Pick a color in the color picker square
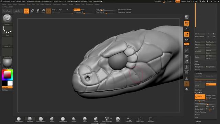Image resolution: width=220 pixels, height=124 pixels. point(7,75)
